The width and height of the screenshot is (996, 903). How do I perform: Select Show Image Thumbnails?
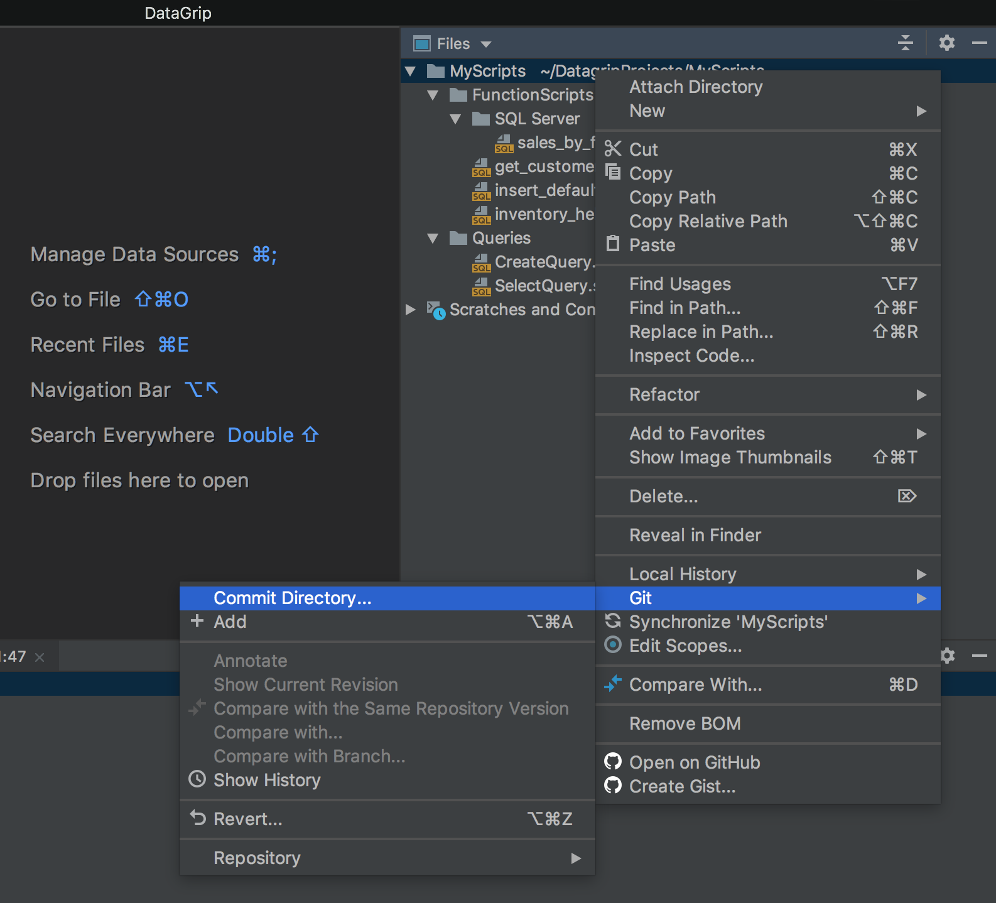click(768, 457)
